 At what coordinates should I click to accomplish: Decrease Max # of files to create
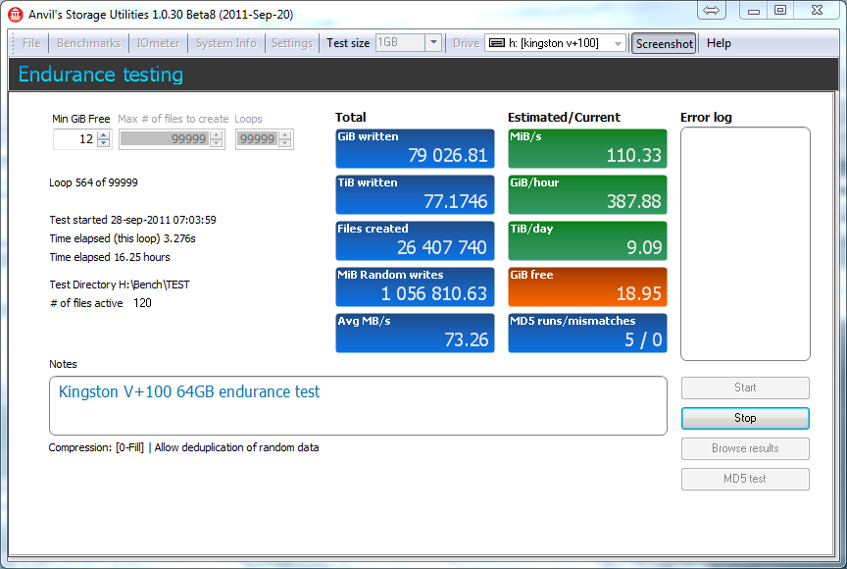click(217, 143)
